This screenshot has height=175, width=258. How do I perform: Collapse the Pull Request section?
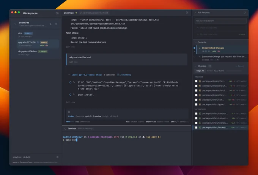tap(196, 12)
